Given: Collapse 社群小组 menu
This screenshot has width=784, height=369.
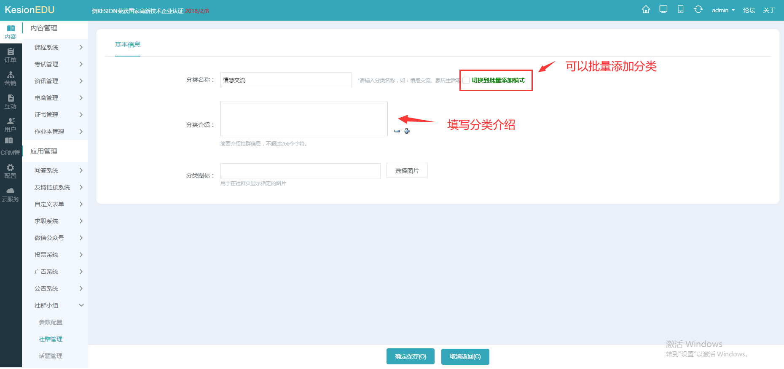Looking at the screenshot, I should (x=55, y=305).
